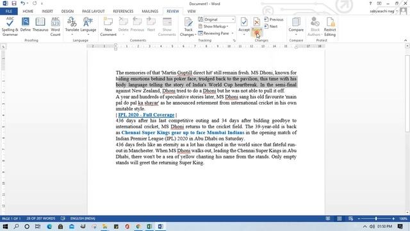Switch to the REFERENCES tab
Viewport: 410px width, 231px height.
click(123, 12)
